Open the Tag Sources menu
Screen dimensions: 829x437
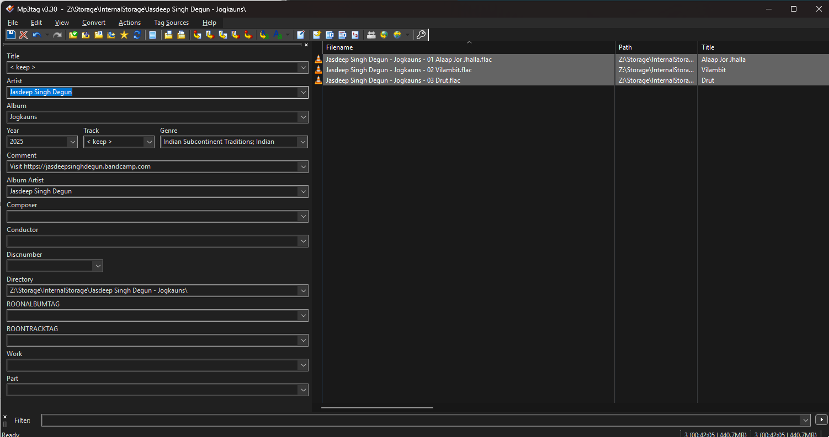[x=171, y=23]
